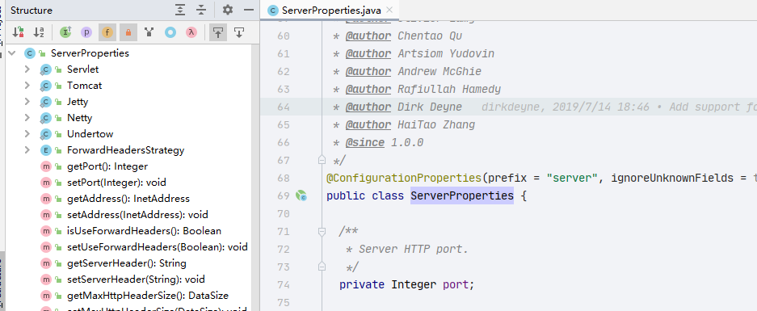Toggle Show Inherited members icon

pos(65,32)
